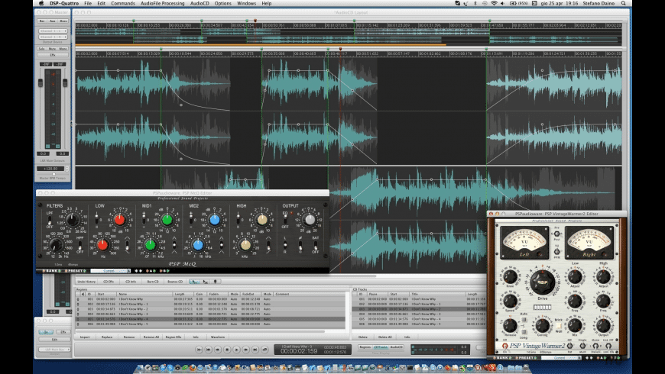Click the red LOW band knob
Image resolution: width=665 pixels, height=374 pixels.
118,221
